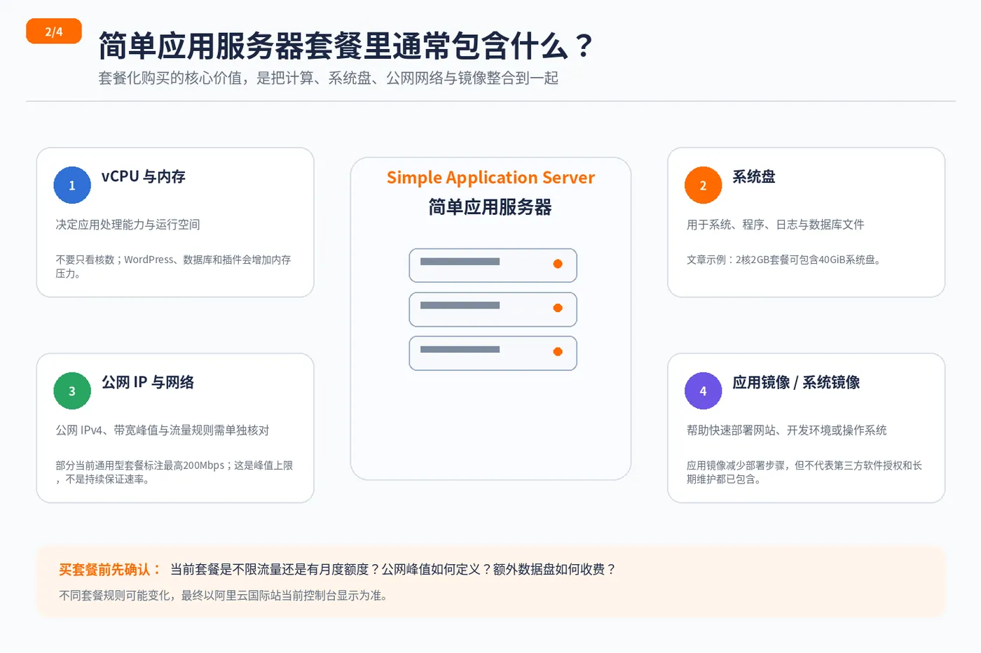This screenshot has width=981, height=653.
Task: Select the middle server rack illustration
Action: [493, 309]
